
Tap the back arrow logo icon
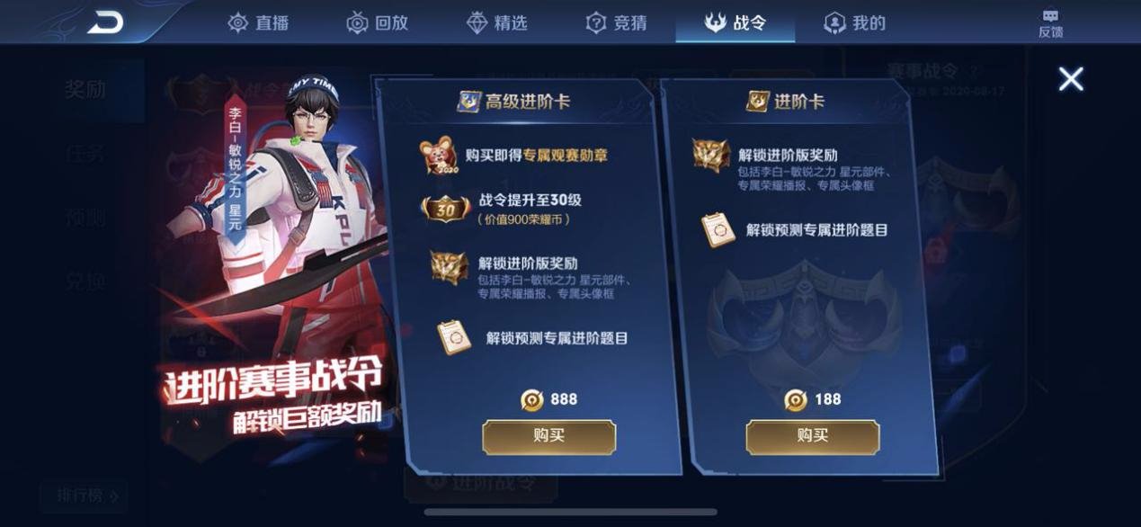[x=105, y=22]
